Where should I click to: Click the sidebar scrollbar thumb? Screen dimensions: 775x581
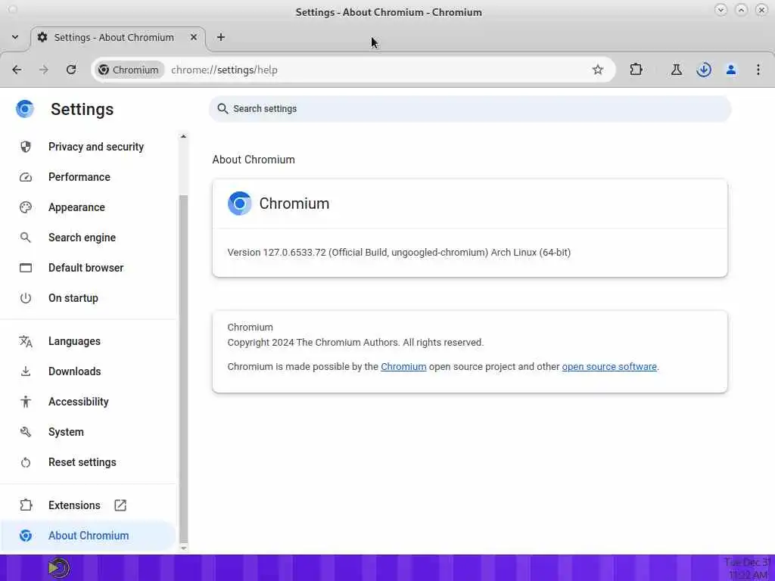pyautogui.click(x=183, y=368)
